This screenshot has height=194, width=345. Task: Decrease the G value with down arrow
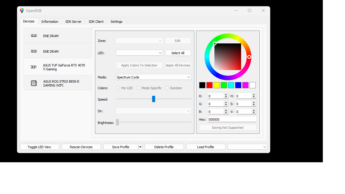226,105
